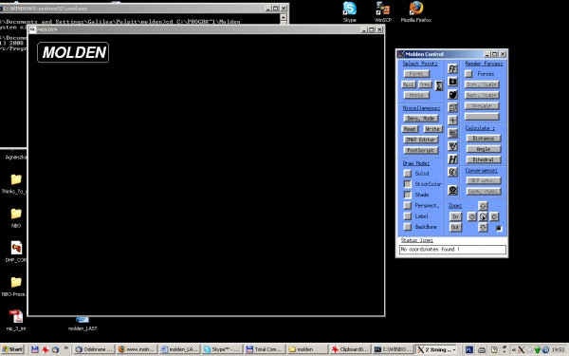
Task: Click the skull quit icon in Molden Control
Action: [452, 190]
